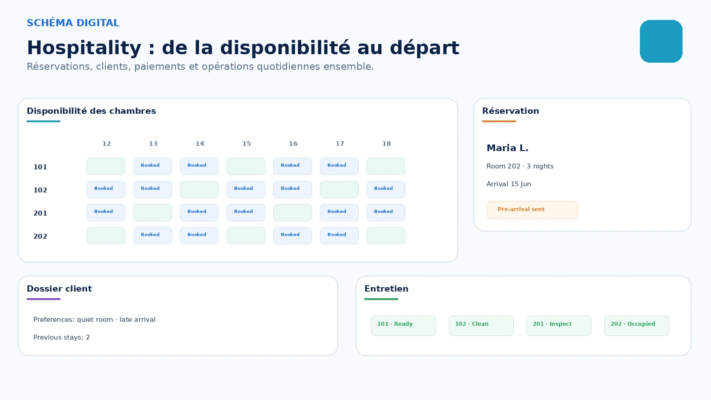Select the 101 · Ready housekeeping chip
The image size is (711, 400).
[x=403, y=326]
